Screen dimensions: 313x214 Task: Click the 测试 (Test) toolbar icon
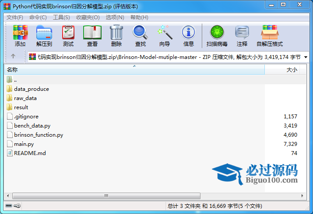coord(68,33)
